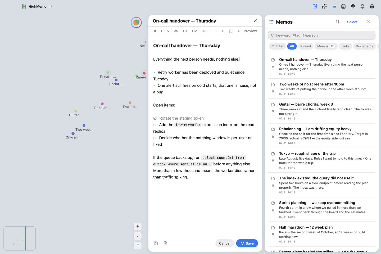
Task: Insert numbered list from editor toolbar
Action: click(223, 31)
